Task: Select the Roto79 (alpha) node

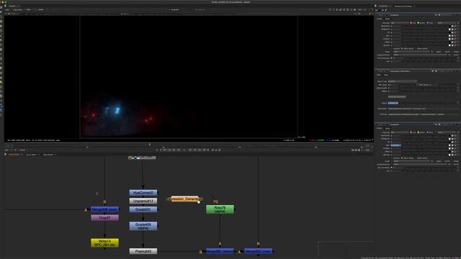Action: (220, 209)
